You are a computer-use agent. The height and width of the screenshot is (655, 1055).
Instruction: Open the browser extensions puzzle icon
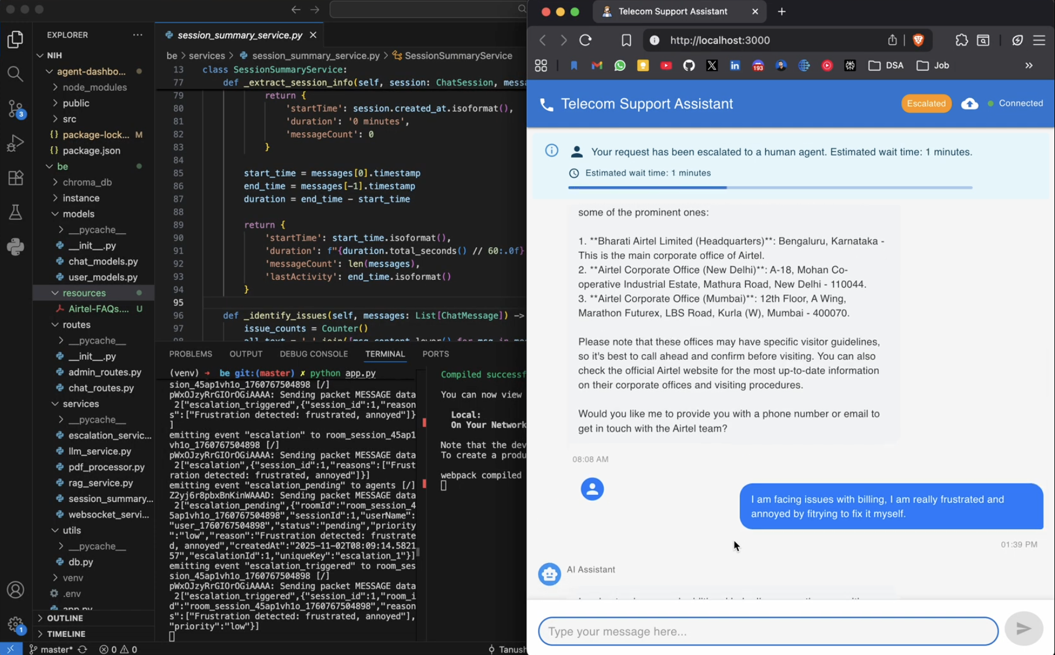[961, 40]
